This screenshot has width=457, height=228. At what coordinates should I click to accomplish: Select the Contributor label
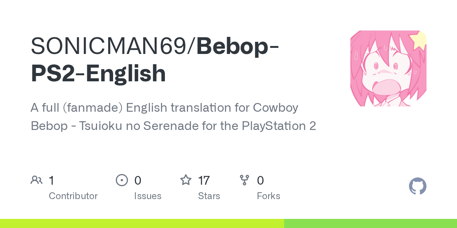point(73,196)
